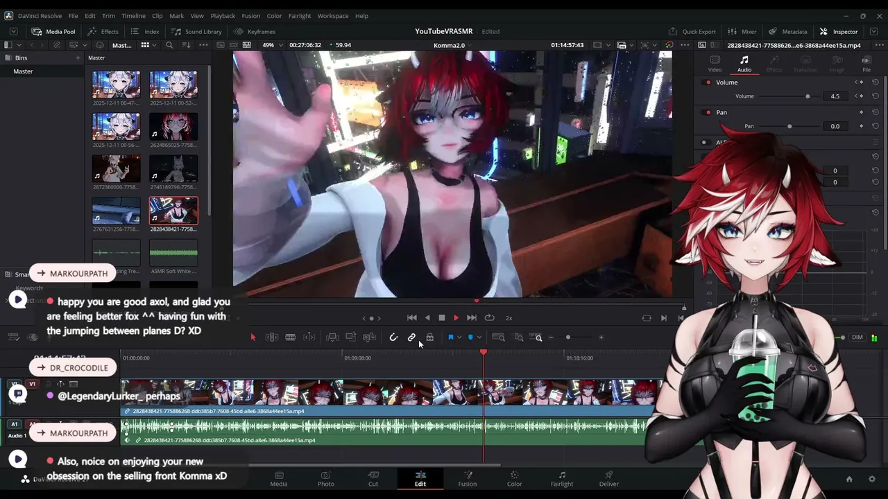
Task: Click the Volume value field 4.5
Action: pyautogui.click(x=835, y=96)
